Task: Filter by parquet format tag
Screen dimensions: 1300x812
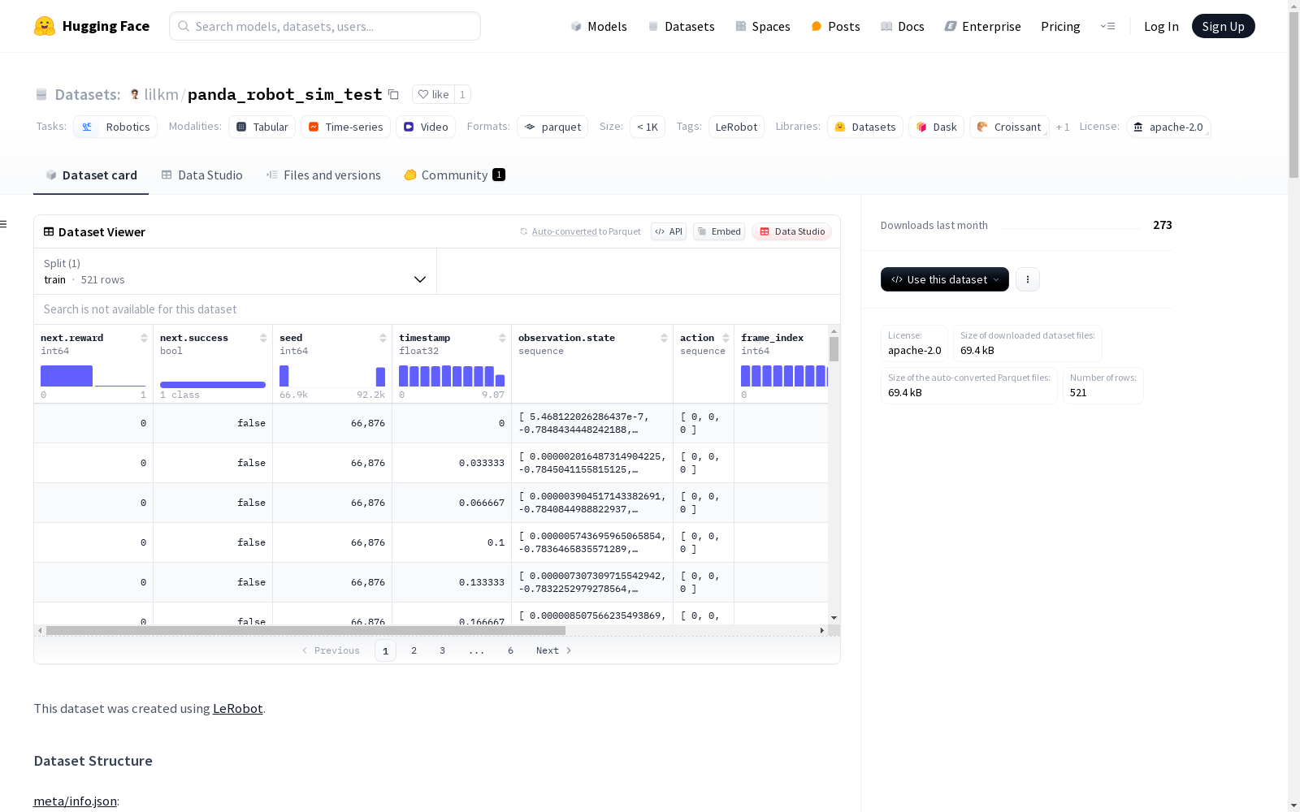Action: coord(552,127)
